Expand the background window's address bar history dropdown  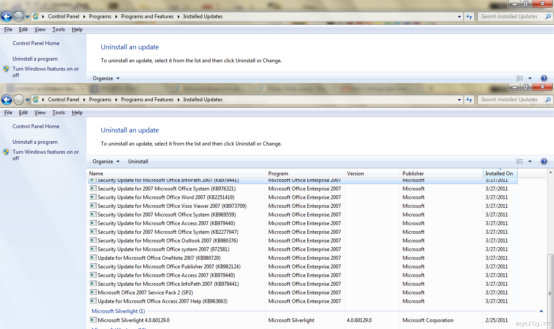459,16
